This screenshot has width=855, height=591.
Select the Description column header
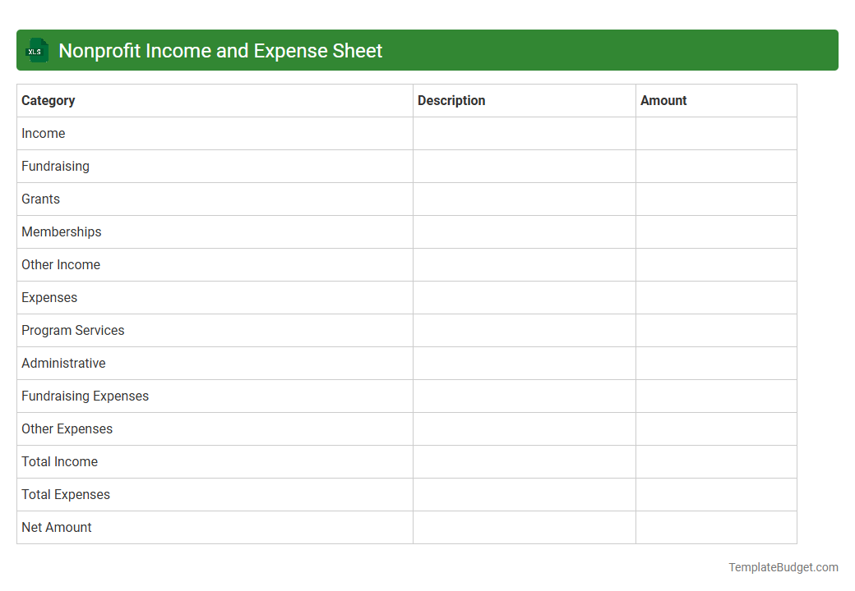click(451, 100)
